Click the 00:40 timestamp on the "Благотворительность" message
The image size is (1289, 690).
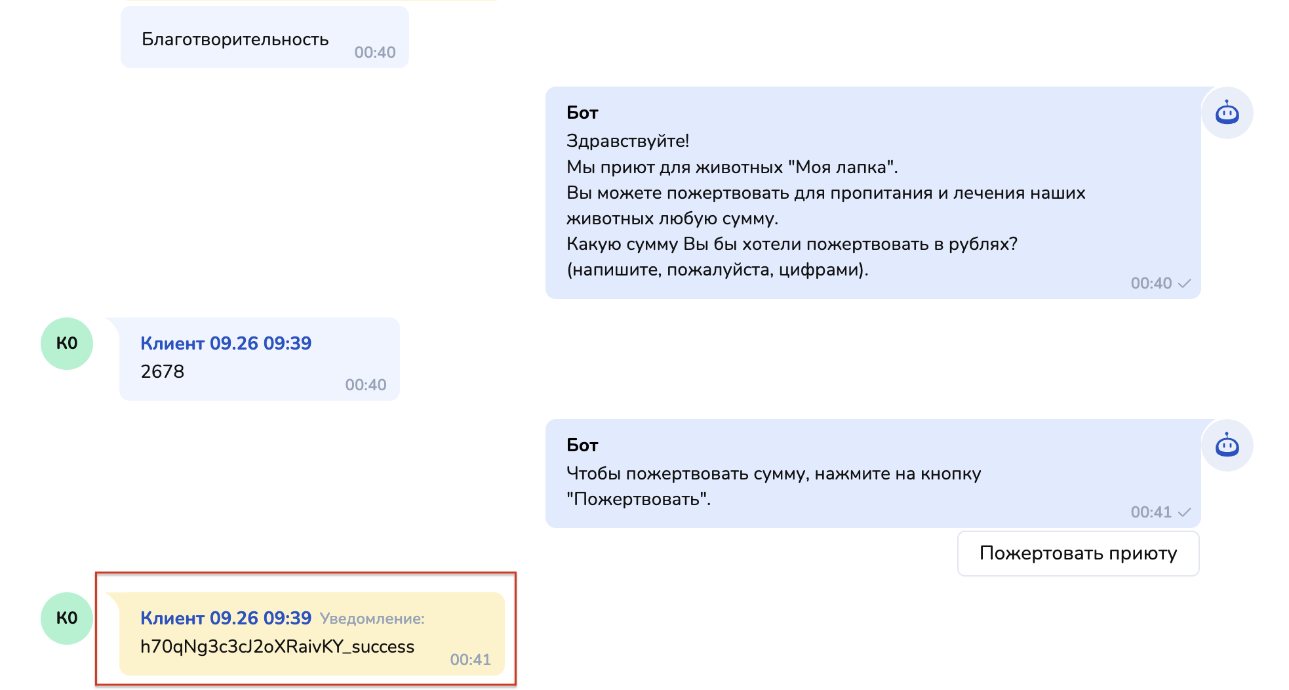coord(374,52)
